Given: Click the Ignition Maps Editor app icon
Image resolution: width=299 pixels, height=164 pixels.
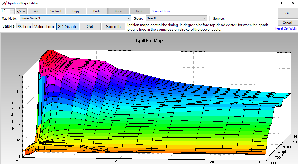Looking at the screenshot, I should pos(4,3).
